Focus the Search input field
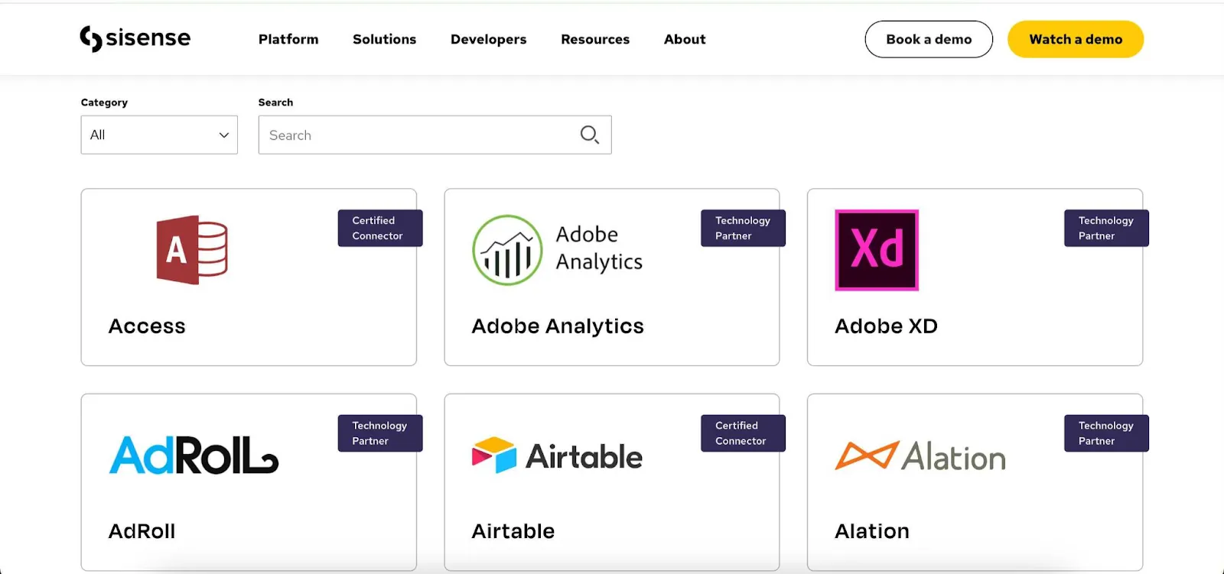 pos(435,135)
